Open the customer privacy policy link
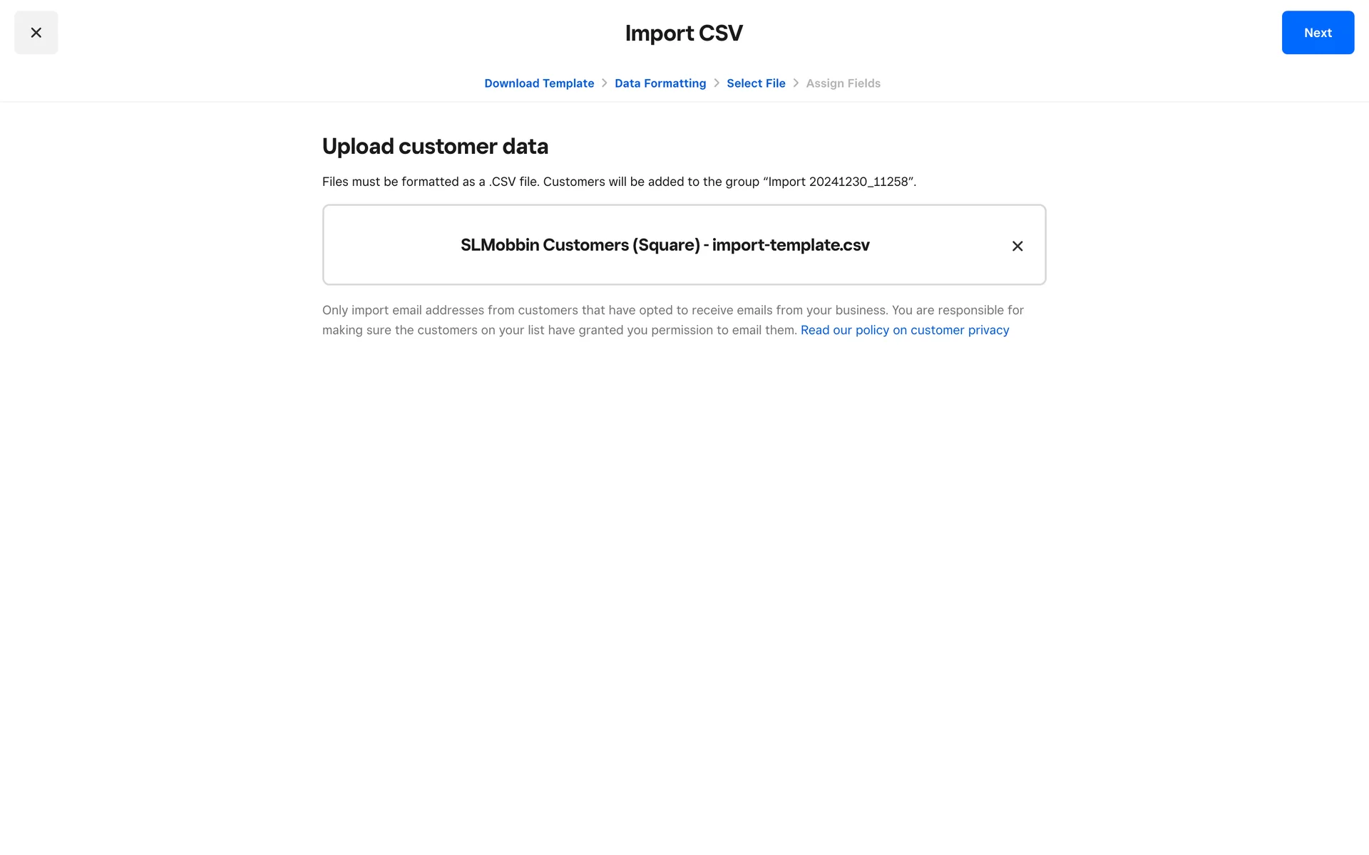The height and width of the screenshot is (855, 1369). click(x=905, y=330)
